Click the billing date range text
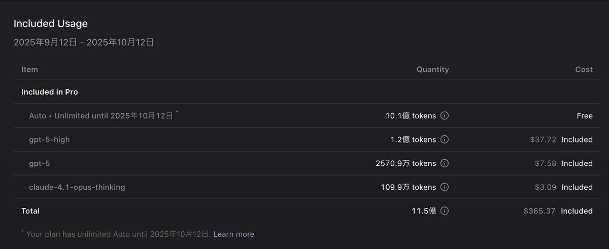This screenshot has width=609, height=249. 83,43
